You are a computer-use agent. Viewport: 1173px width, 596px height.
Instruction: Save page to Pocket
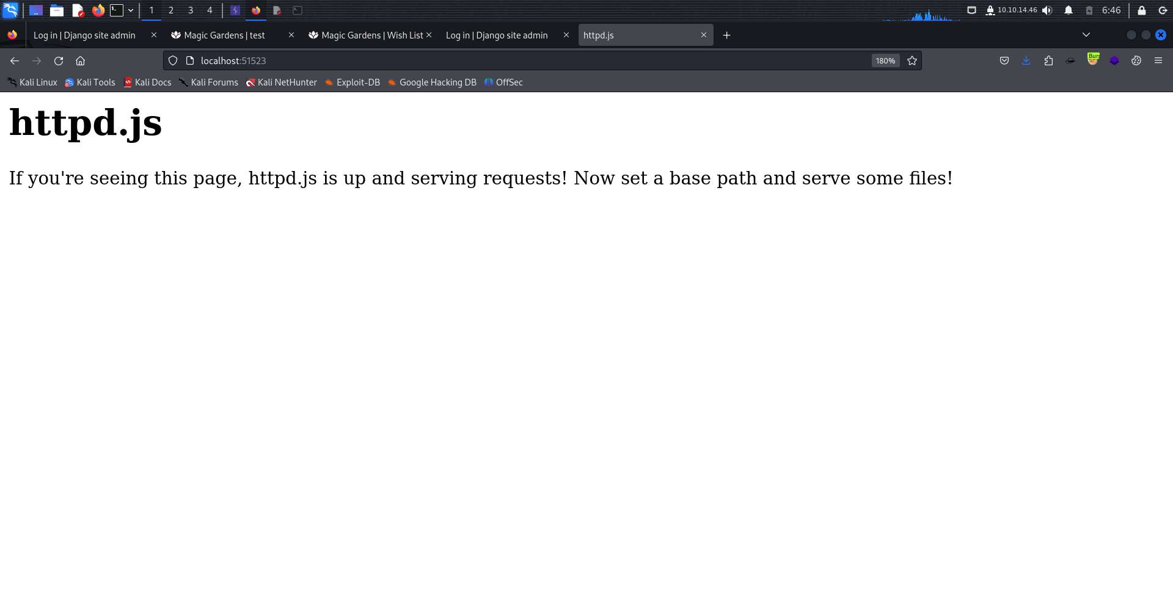(1004, 60)
